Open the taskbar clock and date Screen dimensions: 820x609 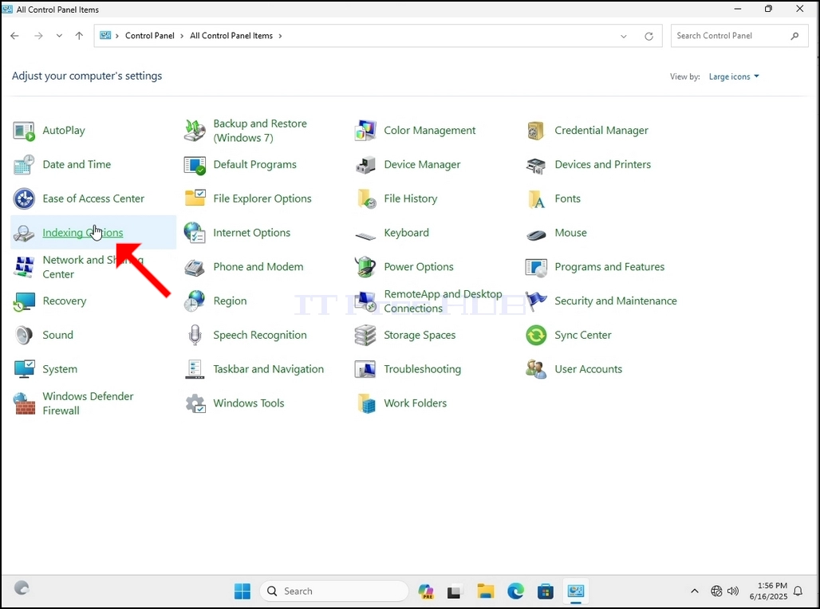click(768, 591)
